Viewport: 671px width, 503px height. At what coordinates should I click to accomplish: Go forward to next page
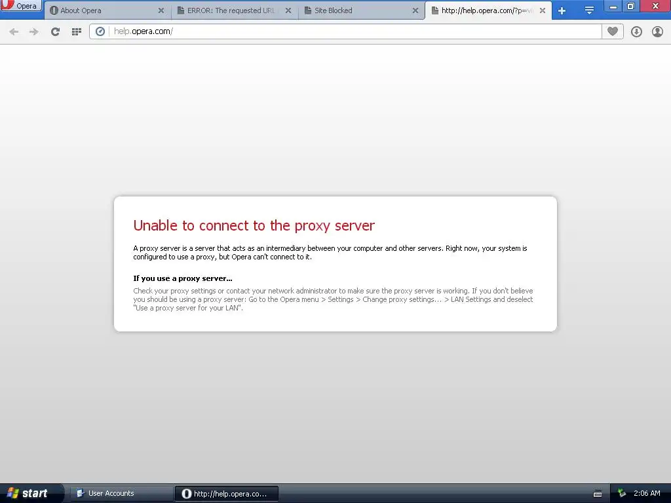[x=34, y=31]
